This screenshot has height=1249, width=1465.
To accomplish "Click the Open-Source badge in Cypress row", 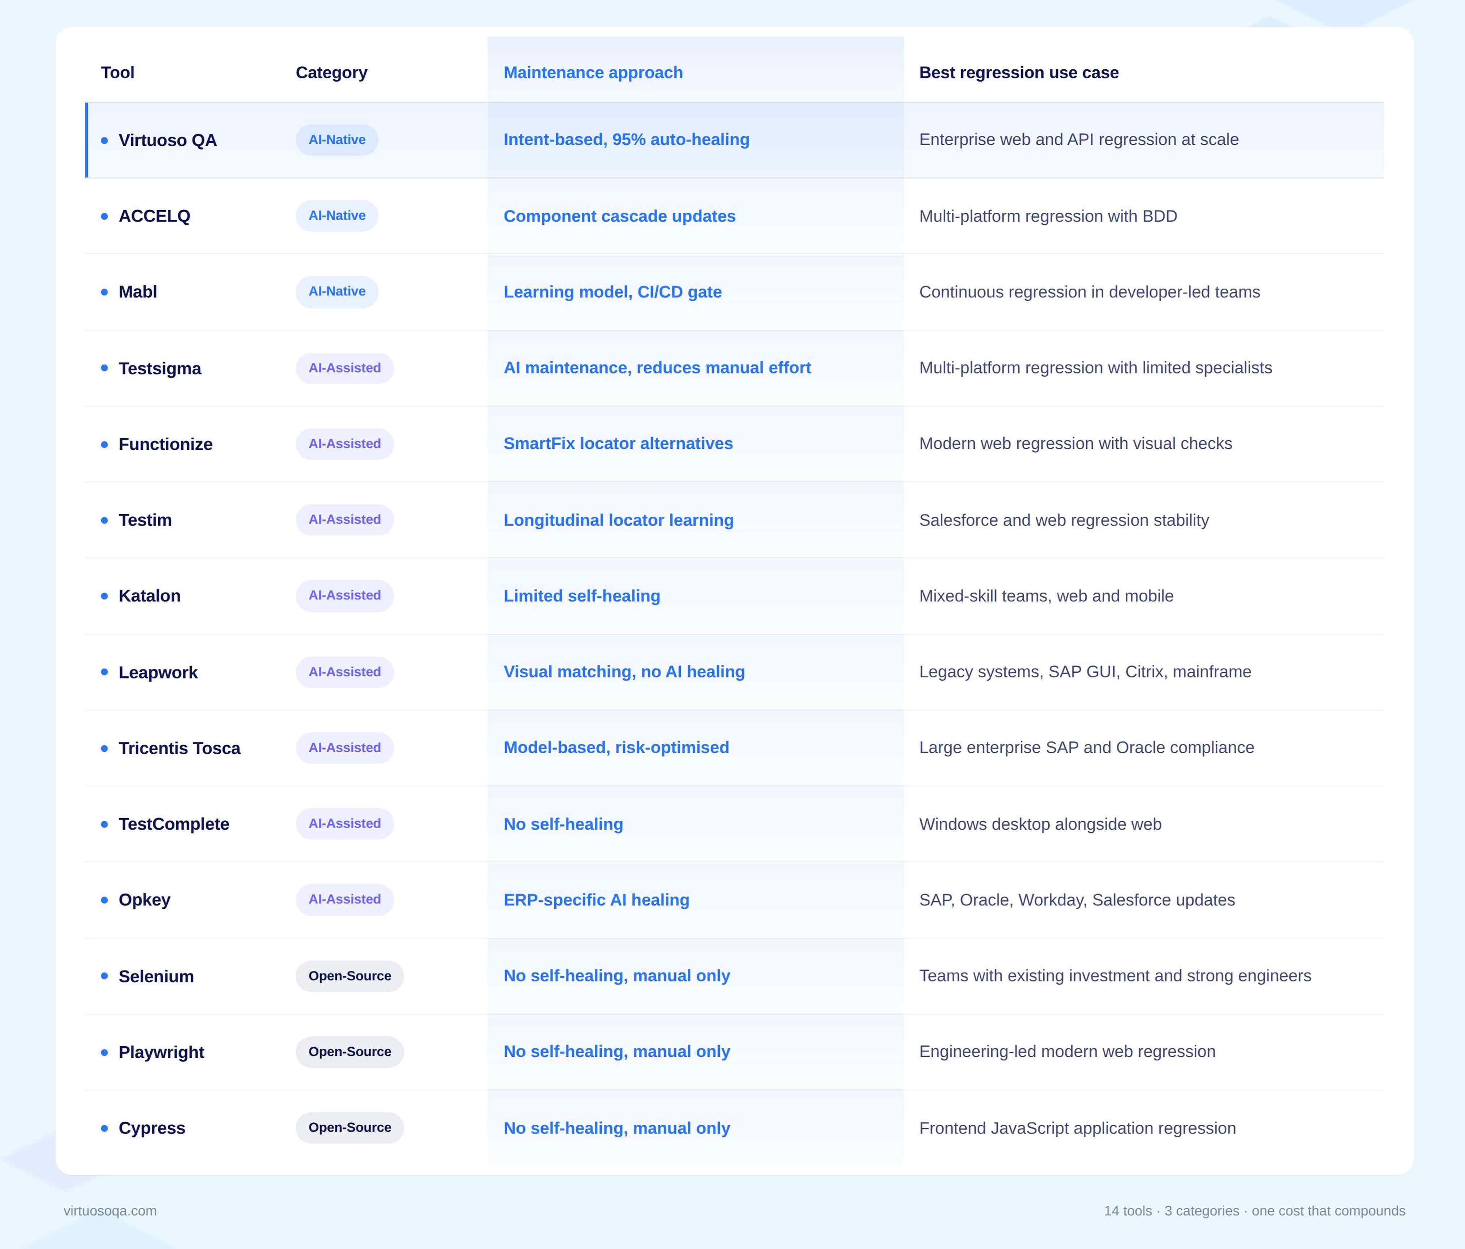I will click(x=349, y=1127).
